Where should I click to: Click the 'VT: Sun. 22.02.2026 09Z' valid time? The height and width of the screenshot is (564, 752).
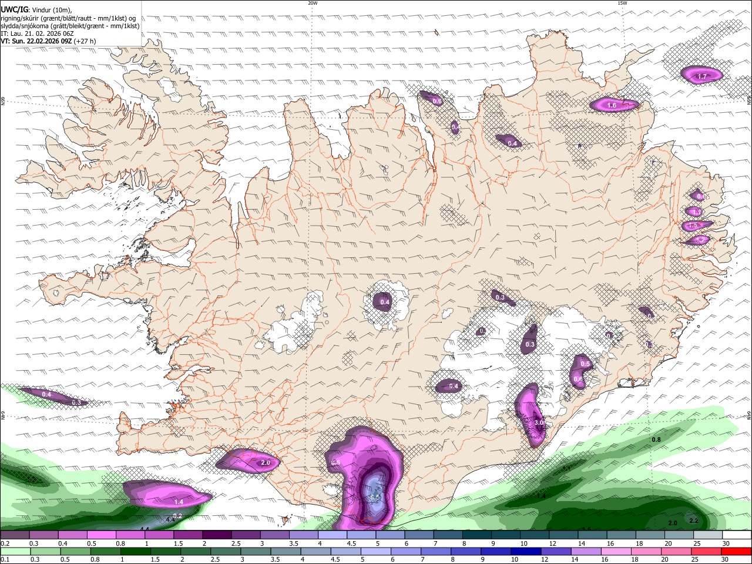coord(36,42)
